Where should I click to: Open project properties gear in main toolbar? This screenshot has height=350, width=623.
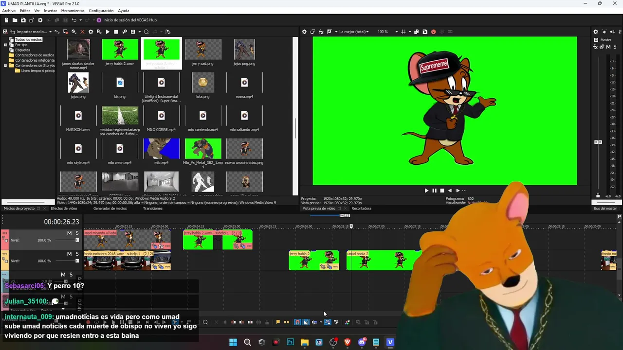40,20
